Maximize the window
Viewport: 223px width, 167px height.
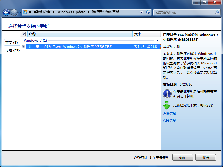tap(204, 2)
